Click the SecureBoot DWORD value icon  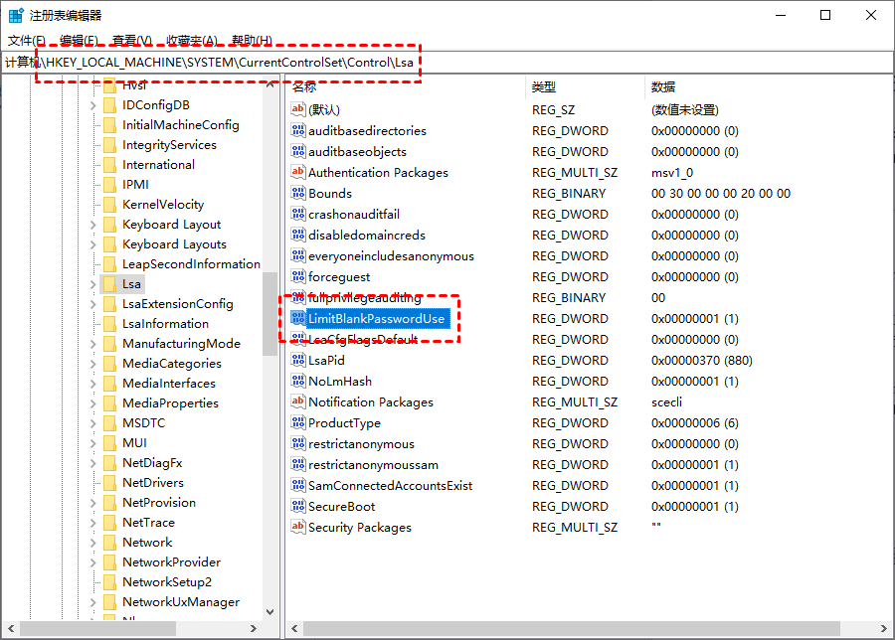[x=298, y=507]
